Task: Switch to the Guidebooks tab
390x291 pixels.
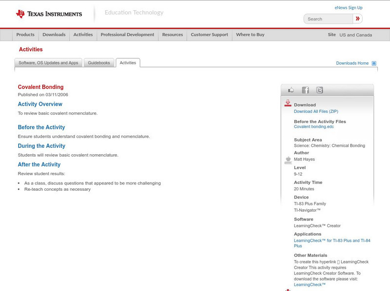Action: coord(99,63)
